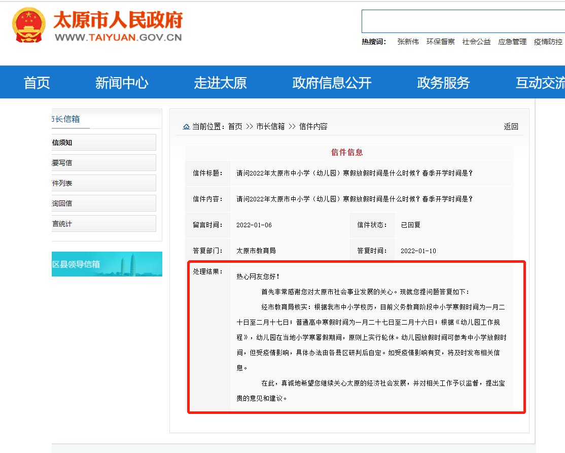Click 市长信箱 in the breadcrumb
Screen dimensions: 565x453
click(x=270, y=127)
